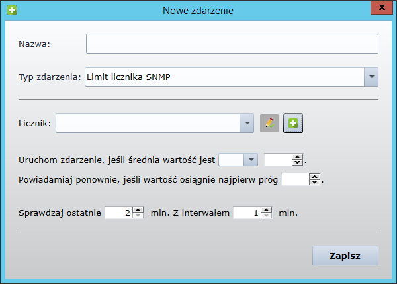The width and height of the screenshot is (397, 284).
Task: Decrease the Z interwałem minutes value
Action: [x=267, y=216]
